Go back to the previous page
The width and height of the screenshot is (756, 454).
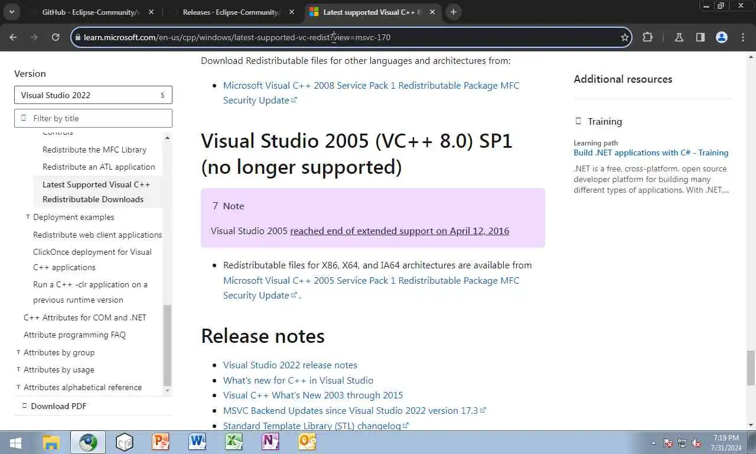point(13,37)
